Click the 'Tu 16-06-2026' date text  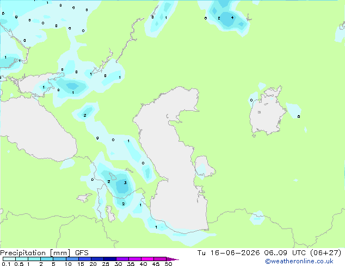229,253
